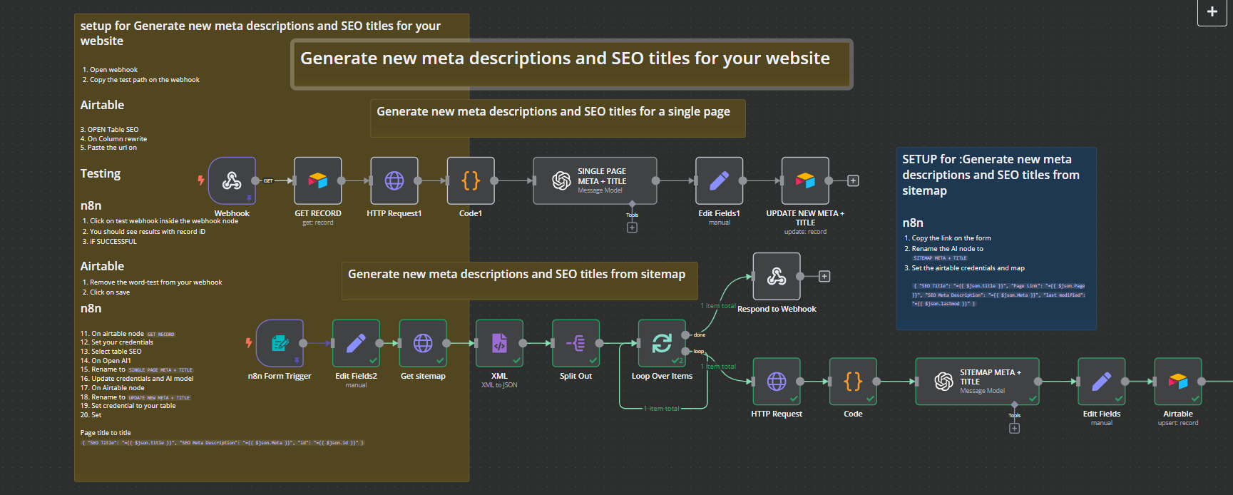
Task: Click 'Select table SEO' instruction line
Action: (116, 352)
